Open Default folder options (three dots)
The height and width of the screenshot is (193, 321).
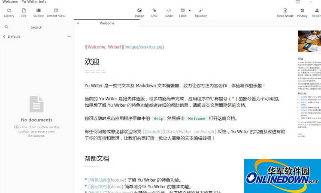tap(69, 36)
